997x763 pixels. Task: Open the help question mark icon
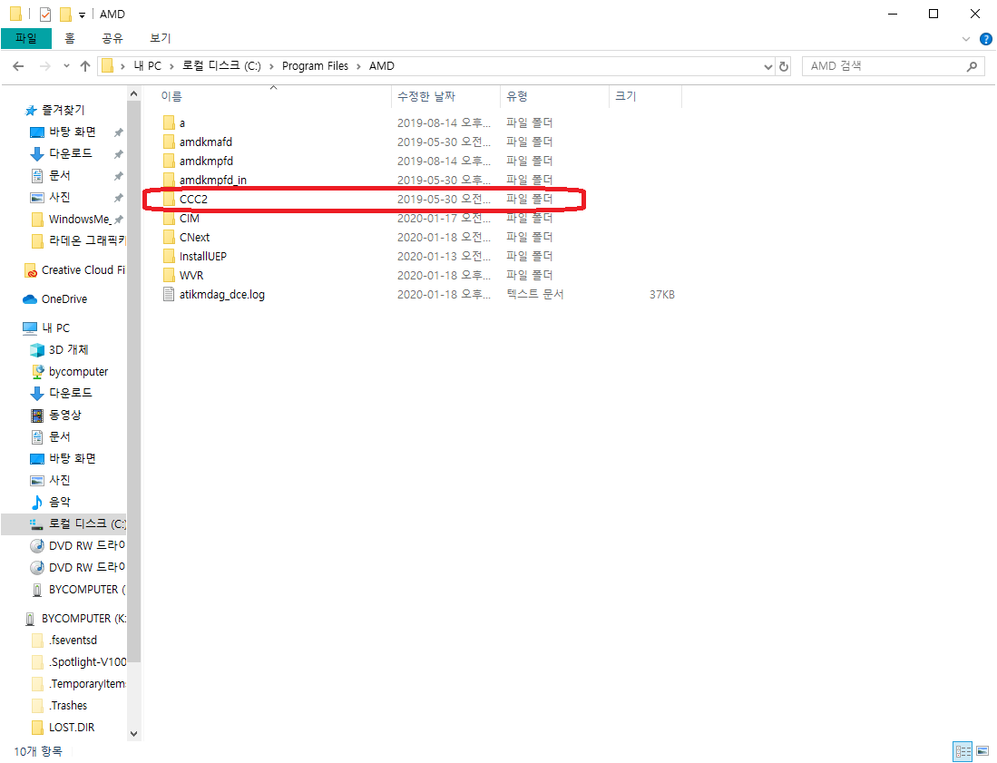pyautogui.click(x=985, y=39)
